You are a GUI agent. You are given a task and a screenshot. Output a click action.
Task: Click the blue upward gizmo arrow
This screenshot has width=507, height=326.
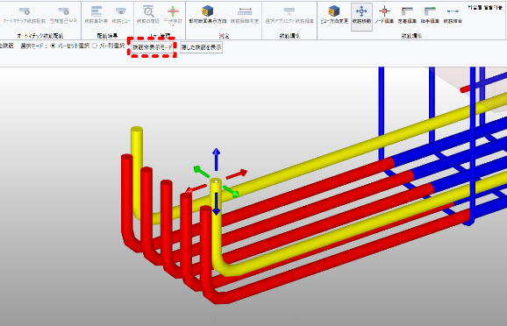[x=217, y=159]
